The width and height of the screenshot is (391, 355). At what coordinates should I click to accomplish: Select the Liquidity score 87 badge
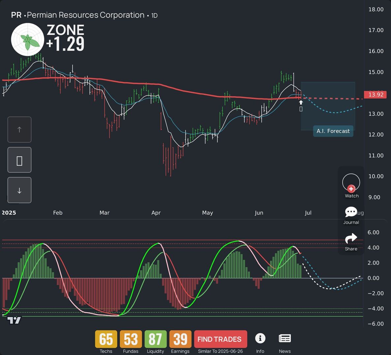click(155, 339)
